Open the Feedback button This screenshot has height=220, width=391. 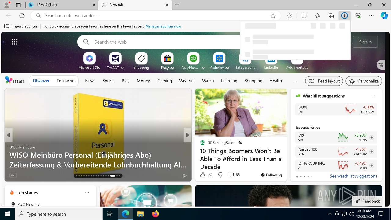(x=368, y=201)
